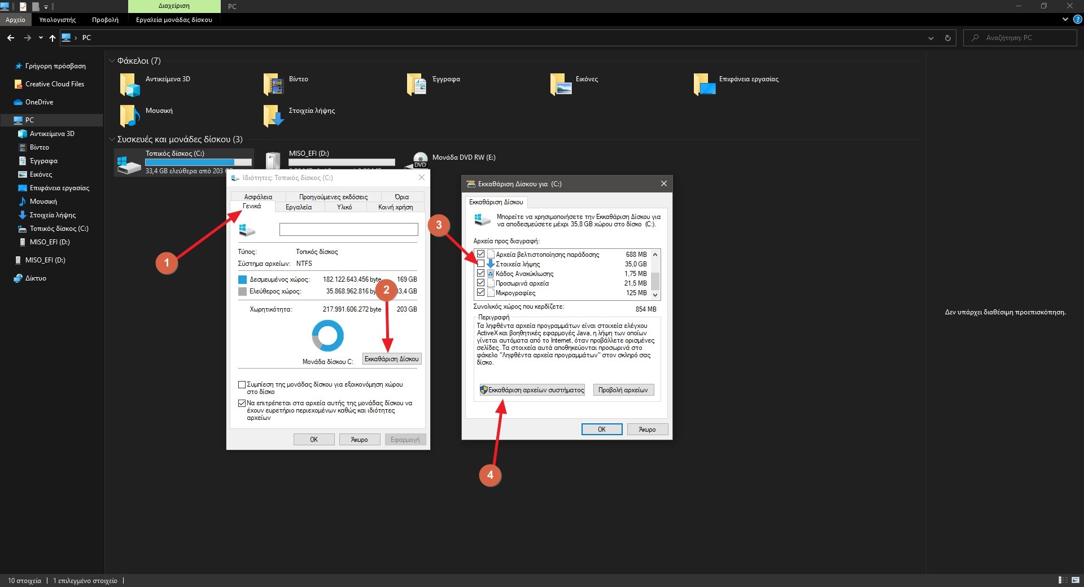Image resolution: width=1084 pixels, height=587 pixels.
Task: Click the Εκκαθάριση Δίσκου button
Action: click(x=391, y=359)
